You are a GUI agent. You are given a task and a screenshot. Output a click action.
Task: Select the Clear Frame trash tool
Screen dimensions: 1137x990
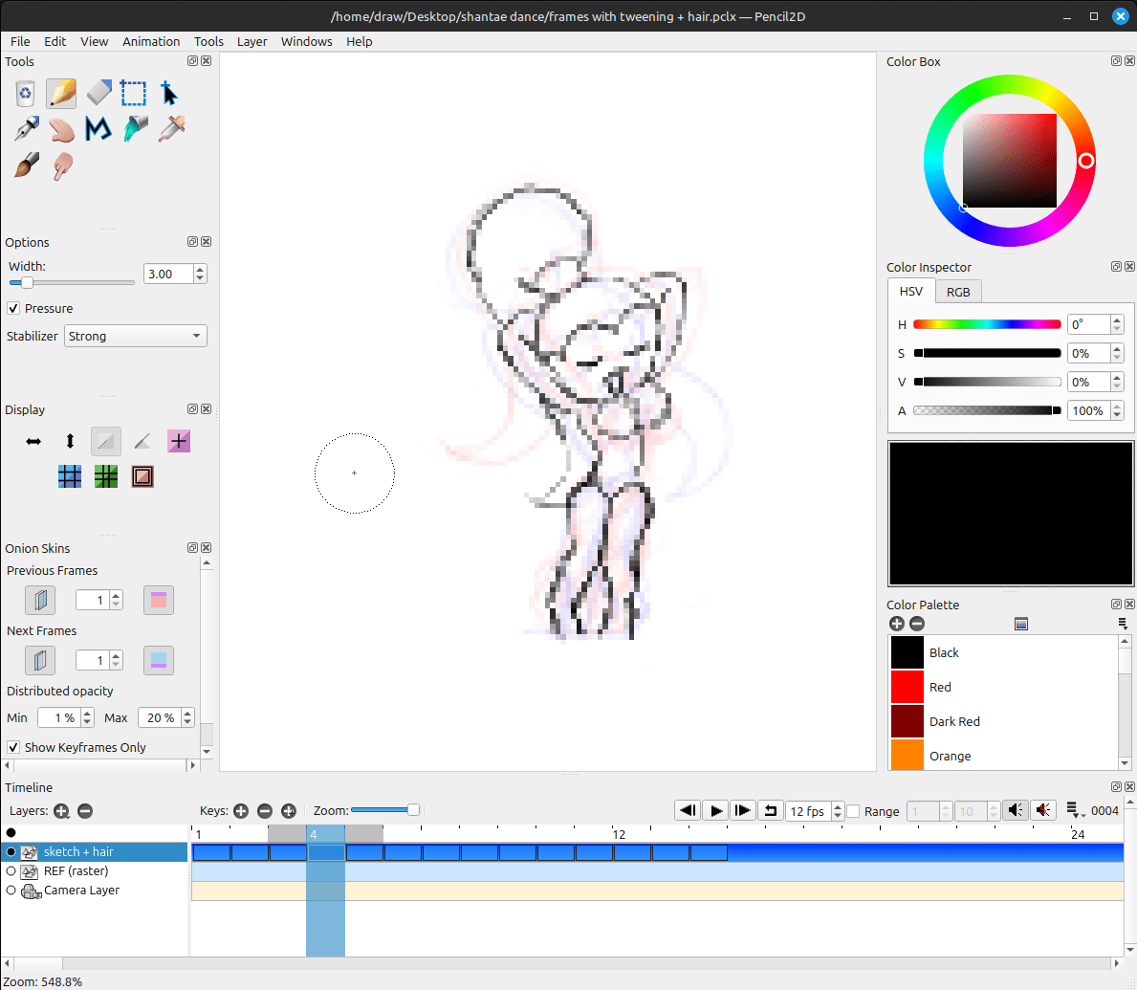(26, 94)
